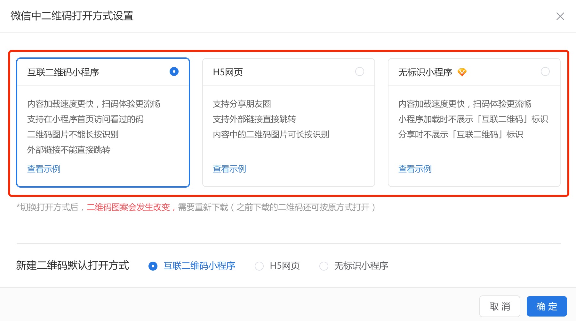This screenshot has width=576, height=321.
Task: Click text 小程序加载时不展示「互联二维码」标识
Action: coord(473,119)
